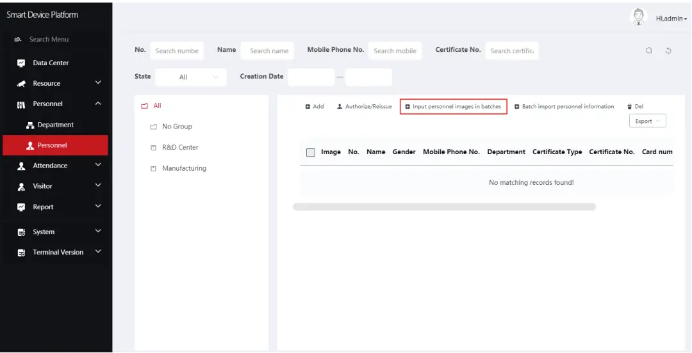The height and width of the screenshot is (353, 692).
Task: Click the admin avatar picture
Action: [638, 17]
